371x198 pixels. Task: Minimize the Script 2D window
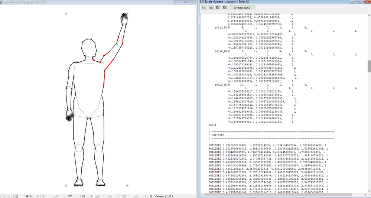(352, 1)
